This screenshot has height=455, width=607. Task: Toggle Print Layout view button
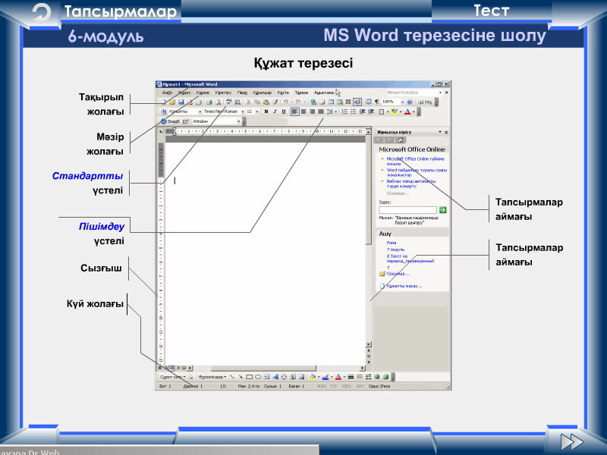[x=172, y=368]
